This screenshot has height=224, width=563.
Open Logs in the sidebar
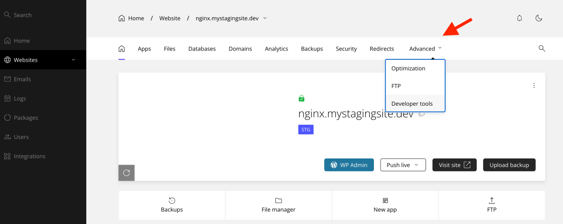(43, 99)
